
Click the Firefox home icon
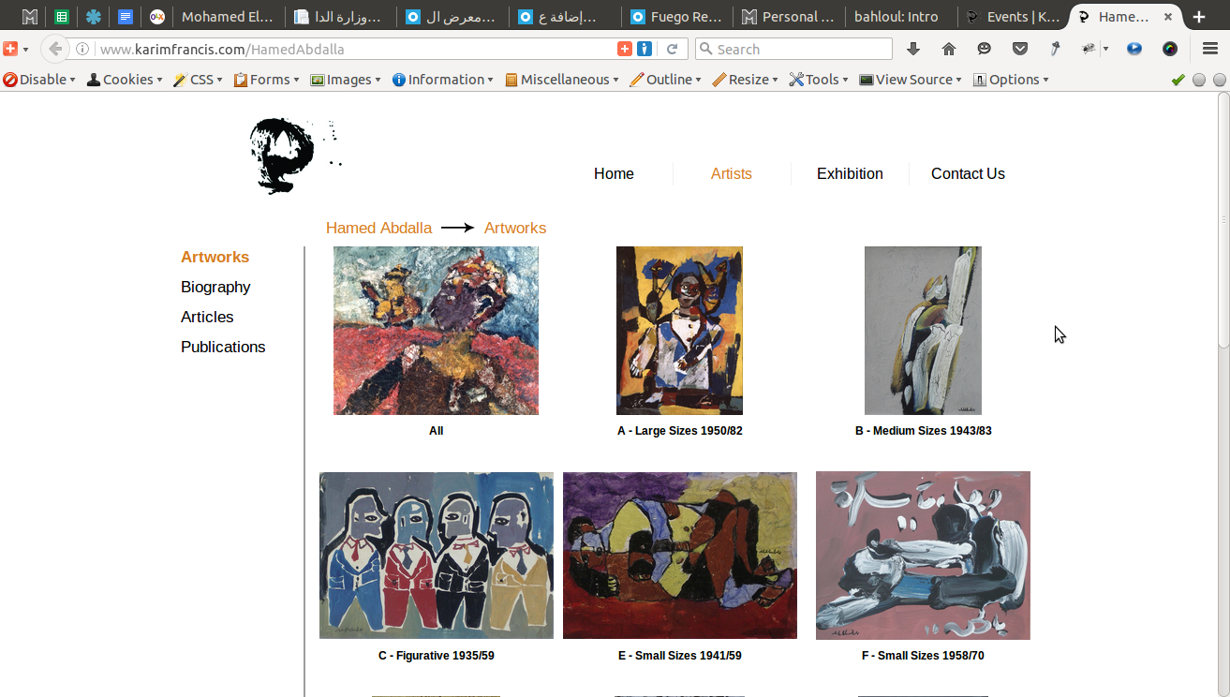point(948,49)
